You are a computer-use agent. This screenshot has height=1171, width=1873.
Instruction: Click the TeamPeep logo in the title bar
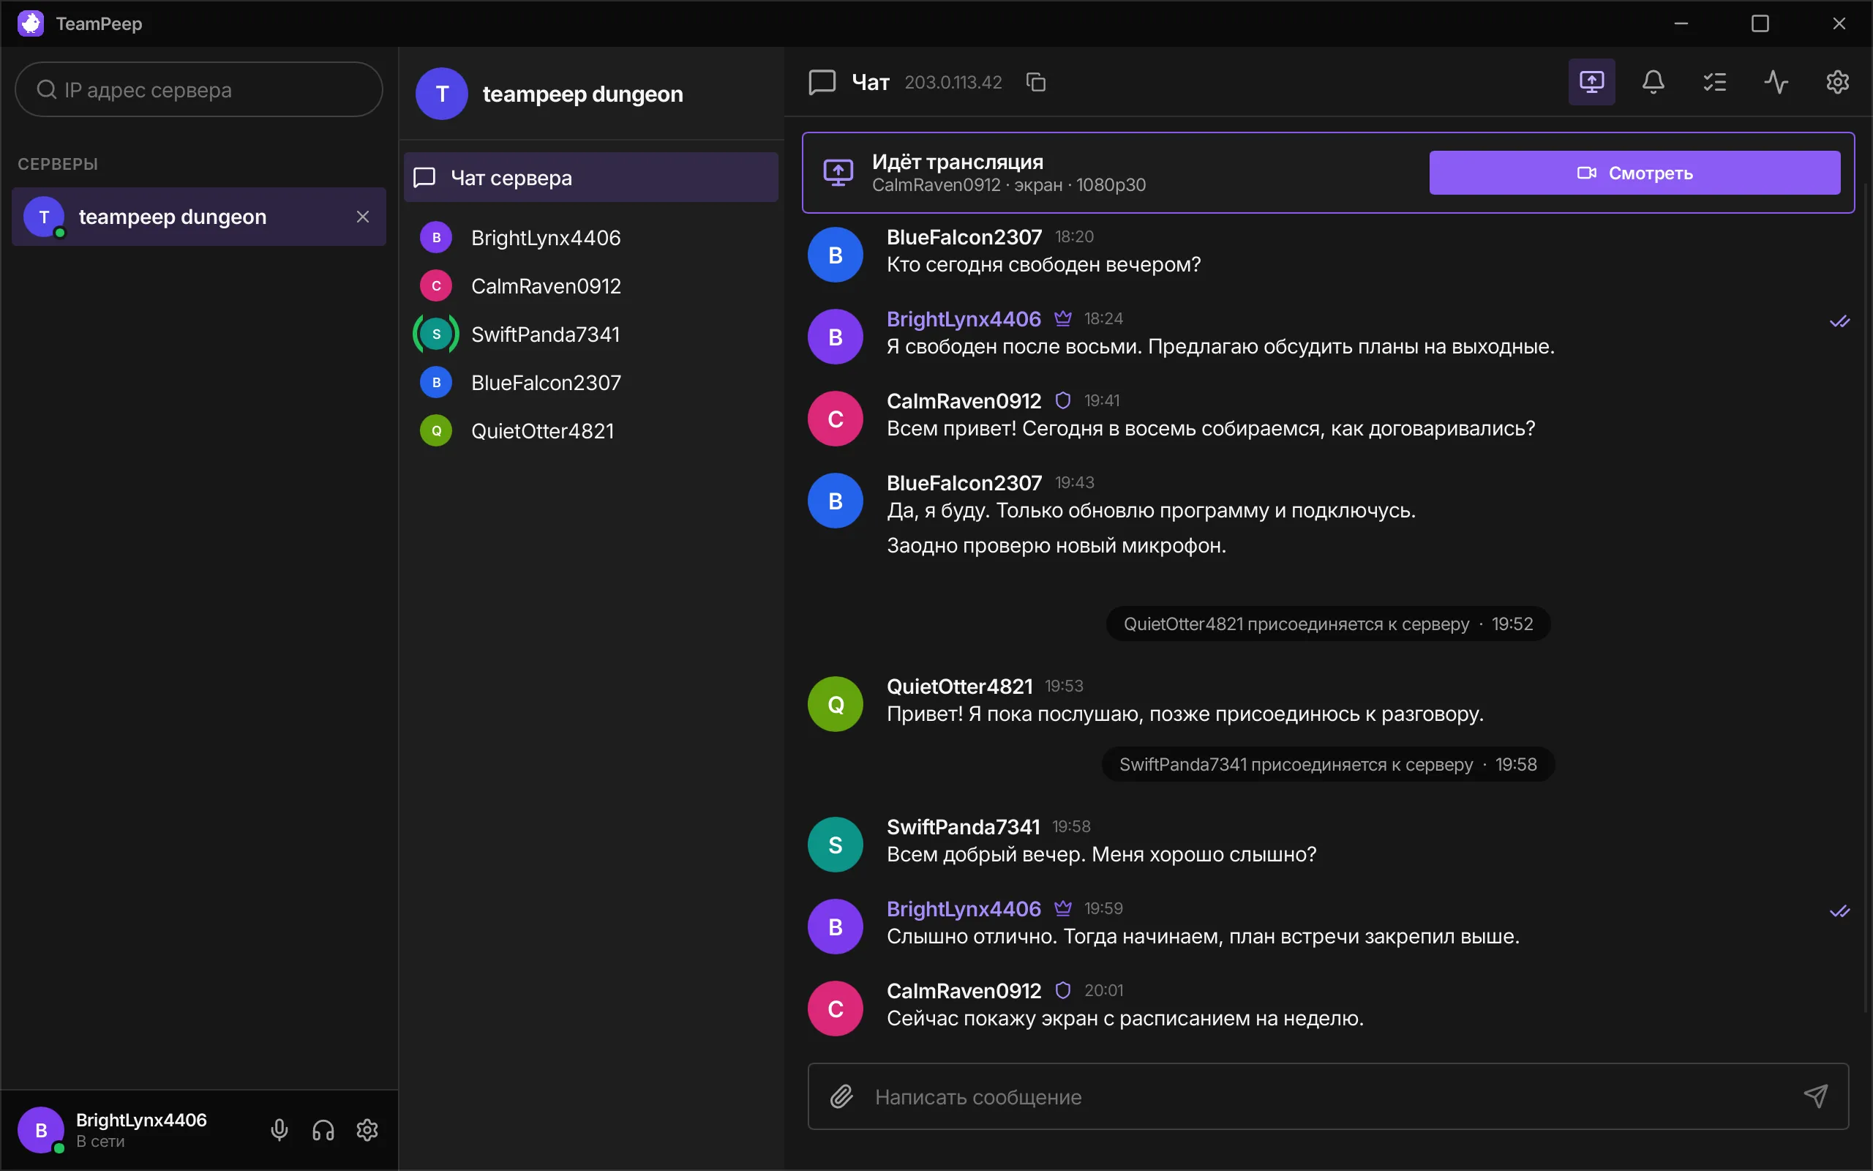(31, 23)
